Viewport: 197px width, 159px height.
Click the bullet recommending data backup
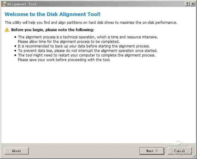click(x=83, y=46)
